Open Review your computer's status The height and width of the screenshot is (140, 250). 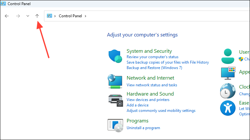pyautogui.click(x=152, y=57)
